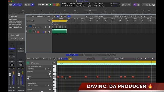The image size is (164, 92).
Task: Open the List Editors button
Action: click(143, 5)
